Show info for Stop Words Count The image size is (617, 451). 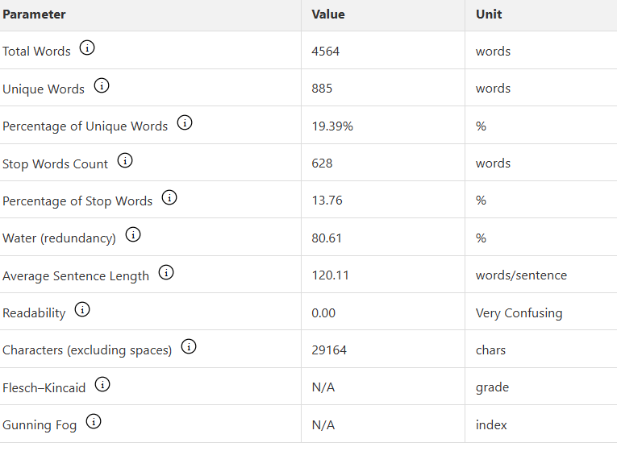click(x=125, y=160)
